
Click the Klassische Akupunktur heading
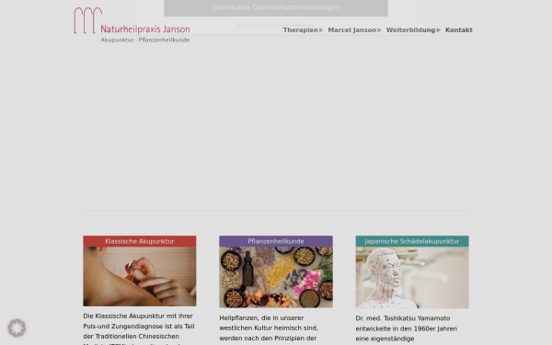[140, 241]
